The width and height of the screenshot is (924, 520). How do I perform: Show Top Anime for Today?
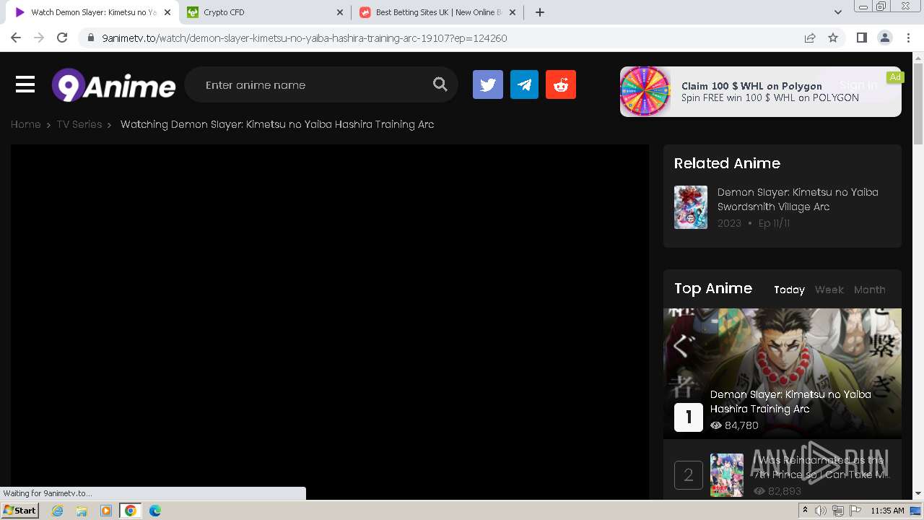[x=789, y=290]
